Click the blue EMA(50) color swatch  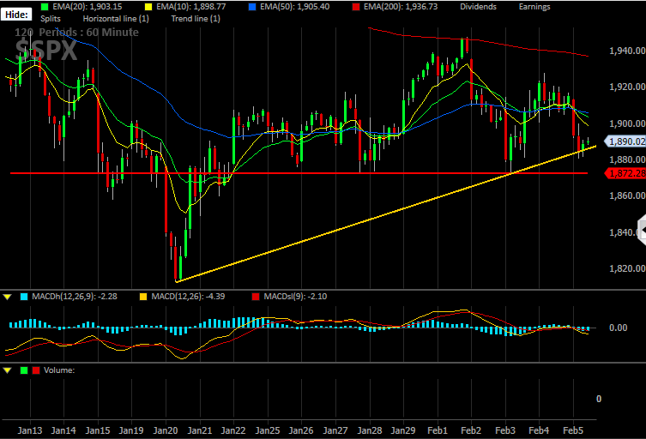(252, 7)
